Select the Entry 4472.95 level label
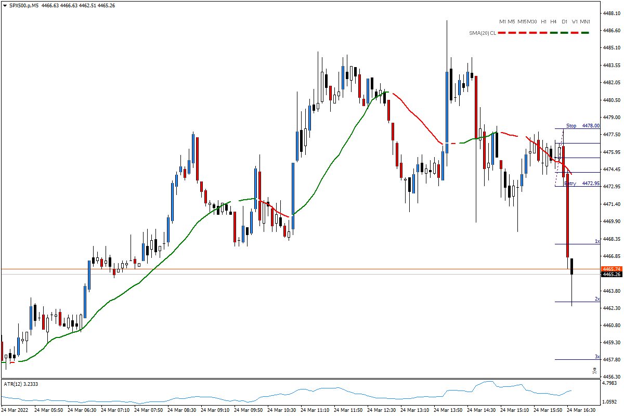The height and width of the screenshot is (416, 624). pyautogui.click(x=581, y=183)
